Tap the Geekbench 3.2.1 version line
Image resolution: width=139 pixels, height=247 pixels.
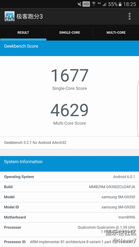pos(35,142)
